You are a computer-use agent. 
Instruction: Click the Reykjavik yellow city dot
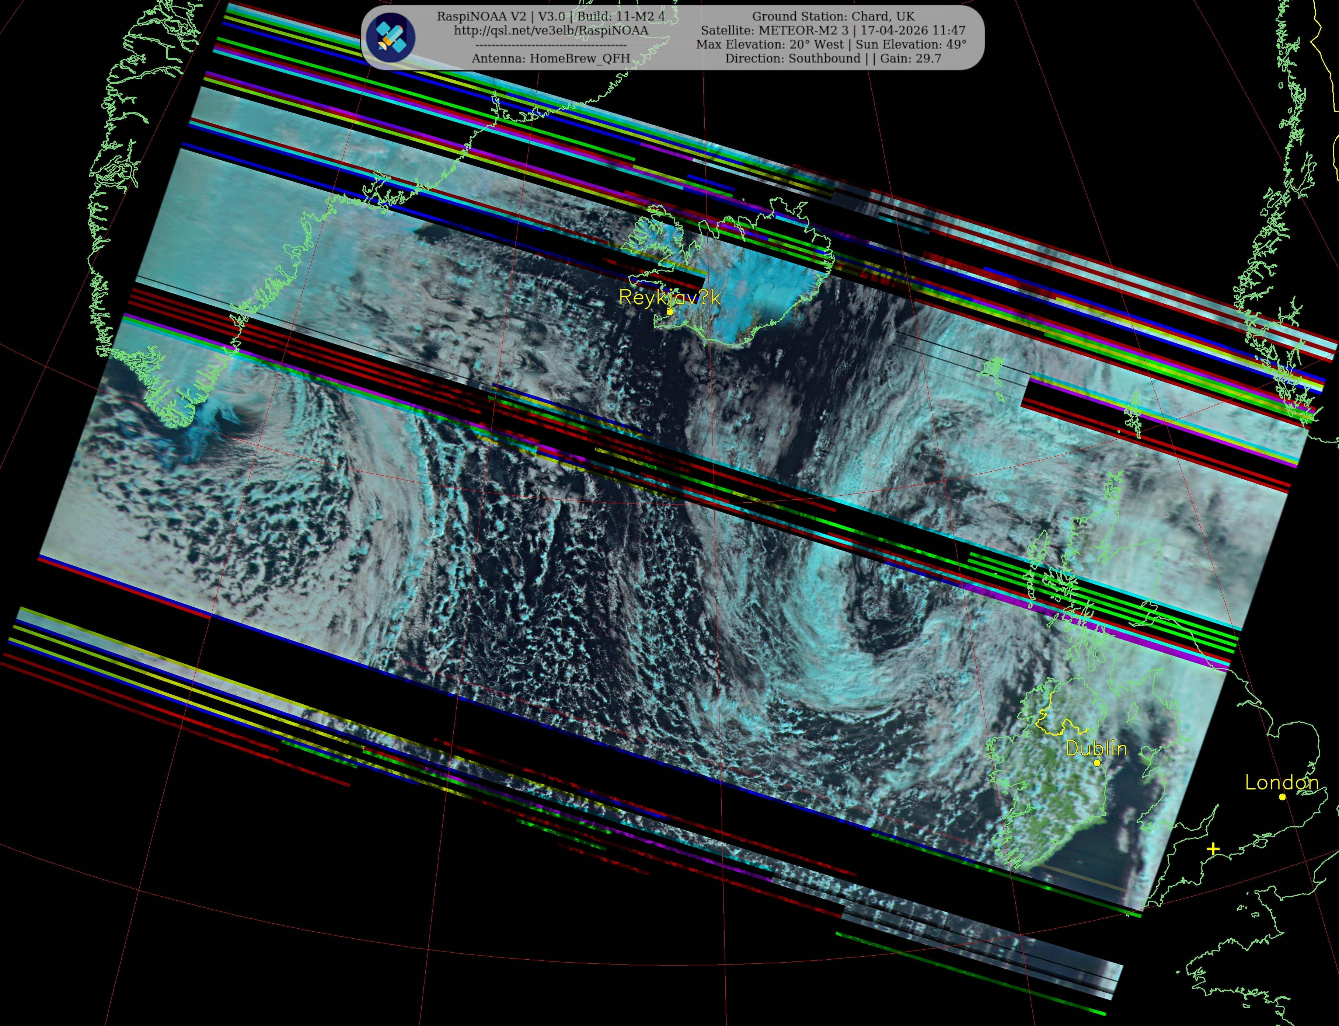click(669, 312)
